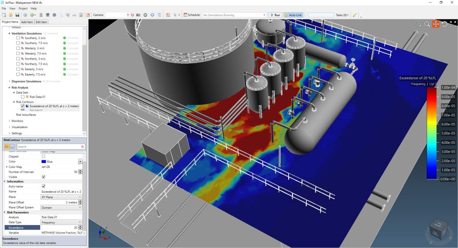
Task: Click the camera snapshot icon in the Camera toolbar
Action: 139,14
